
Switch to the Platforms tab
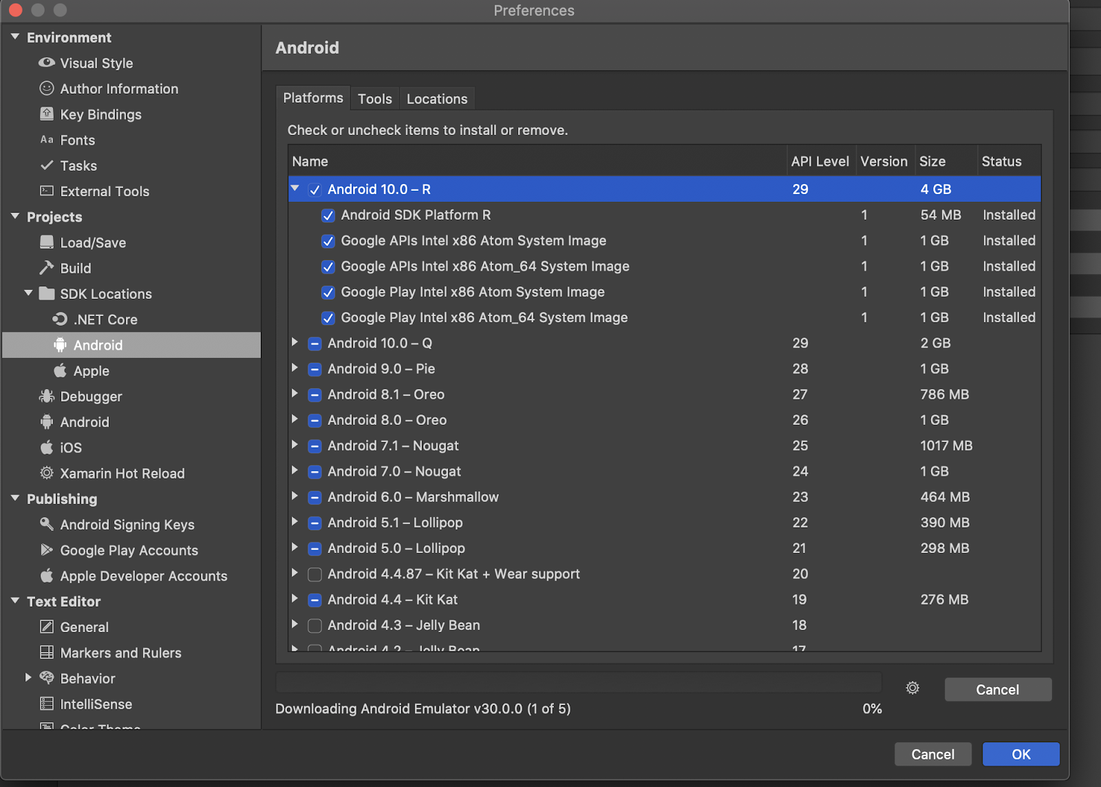tap(313, 98)
